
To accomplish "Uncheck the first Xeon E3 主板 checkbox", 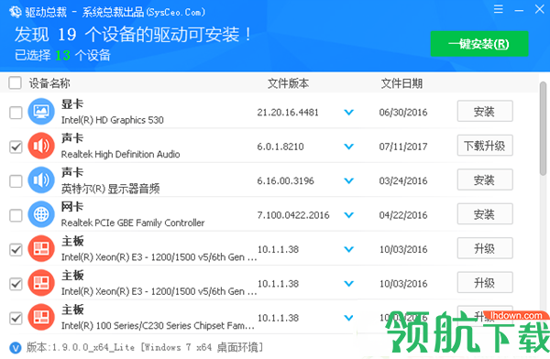I will click(x=16, y=250).
